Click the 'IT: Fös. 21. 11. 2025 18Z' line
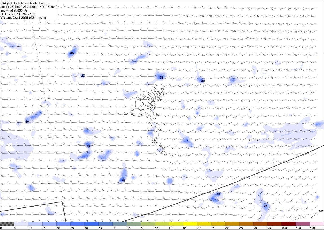This screenshot has width=324, height=230. point(18,14)
